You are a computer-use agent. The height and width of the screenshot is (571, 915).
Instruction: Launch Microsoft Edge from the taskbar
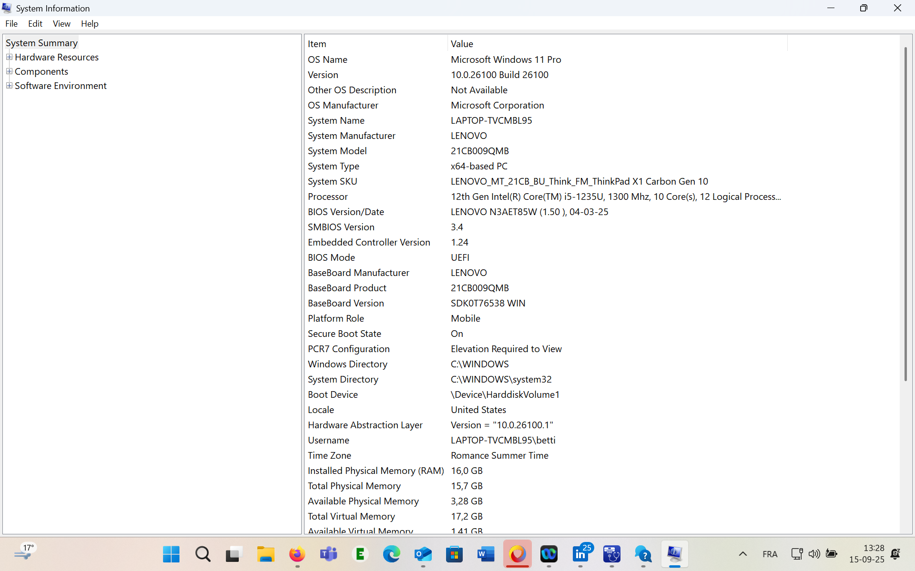tap(391, 554)
